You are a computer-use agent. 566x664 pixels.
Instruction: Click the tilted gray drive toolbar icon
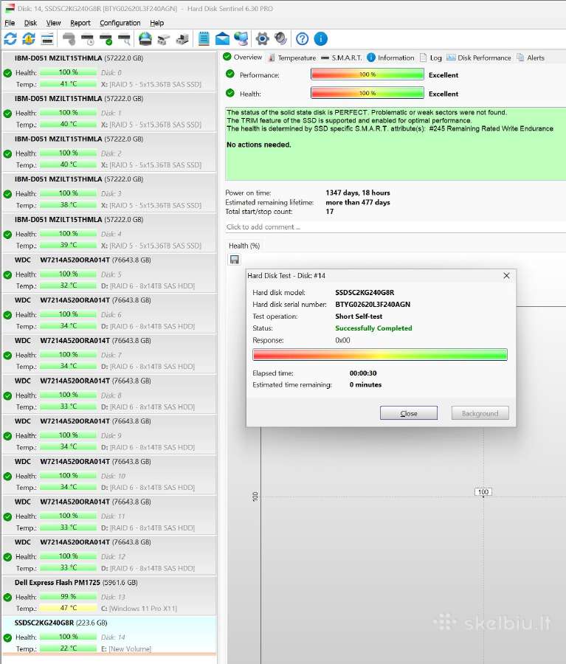(x=164, y=39)
